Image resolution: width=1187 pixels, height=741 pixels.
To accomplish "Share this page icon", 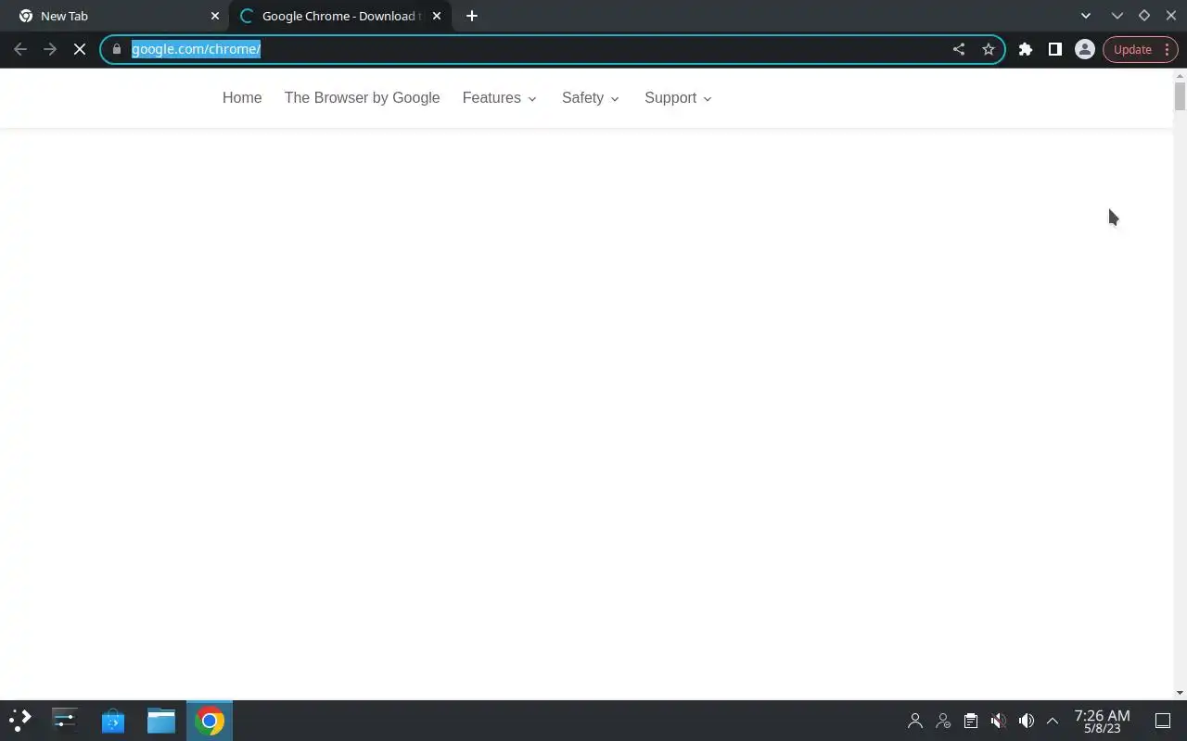I will click(959, 49).
